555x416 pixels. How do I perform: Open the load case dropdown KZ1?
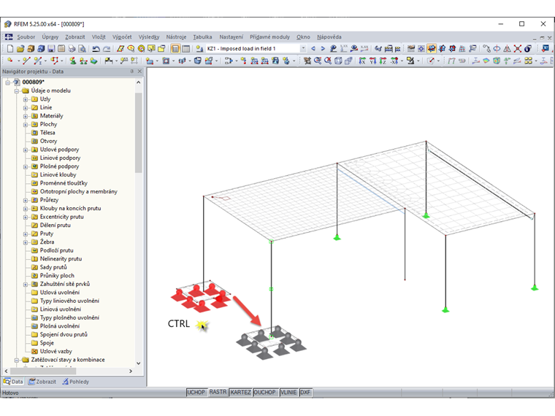[x=303, y=48]
